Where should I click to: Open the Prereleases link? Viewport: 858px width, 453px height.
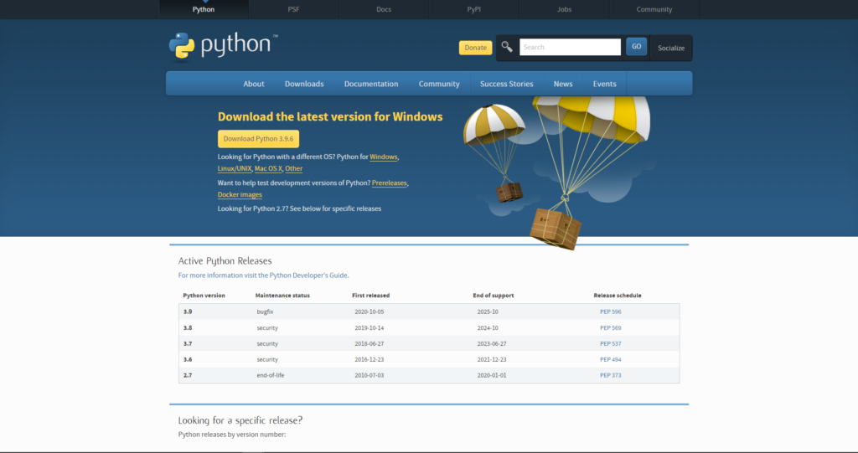390,183
